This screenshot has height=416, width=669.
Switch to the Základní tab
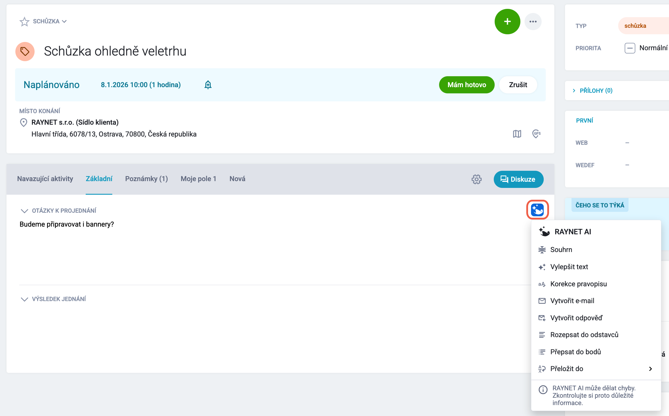pyautogui.click(x=99, y=179)
